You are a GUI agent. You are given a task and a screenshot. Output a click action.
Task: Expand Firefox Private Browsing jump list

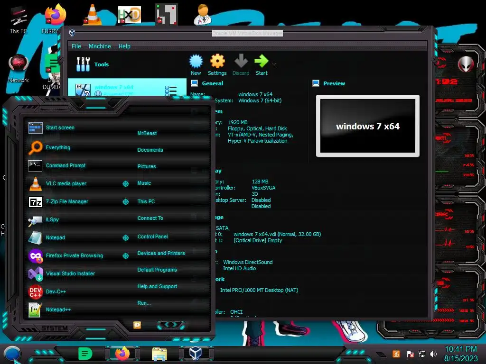[125, 255]
